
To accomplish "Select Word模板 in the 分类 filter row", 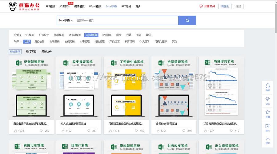I will tap(75, 35).
